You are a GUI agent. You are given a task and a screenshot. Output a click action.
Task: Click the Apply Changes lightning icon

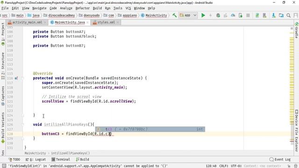[x=211, y=15]
